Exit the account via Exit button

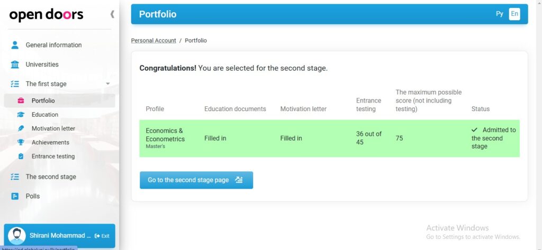pyautogui.click(x=102, y=236)
